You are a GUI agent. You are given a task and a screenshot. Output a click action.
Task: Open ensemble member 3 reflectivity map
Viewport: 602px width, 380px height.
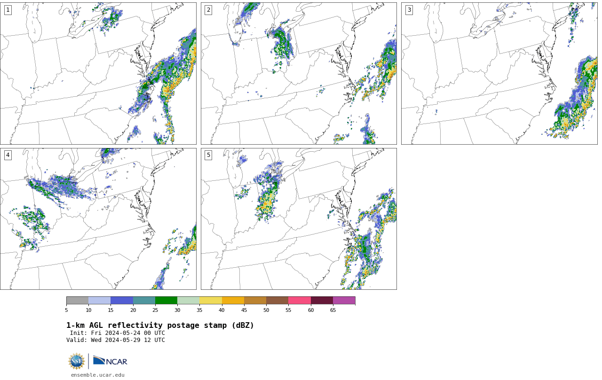point(499,73)
